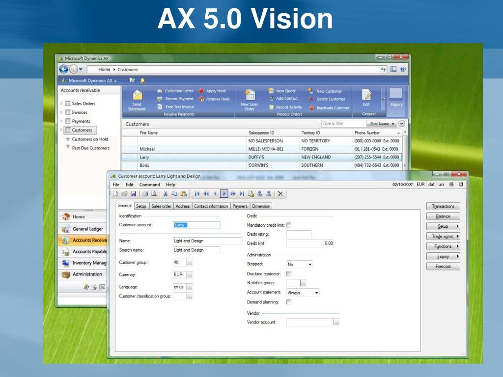
Task: Click Delete Customer action
Action: tap(327, 99)
